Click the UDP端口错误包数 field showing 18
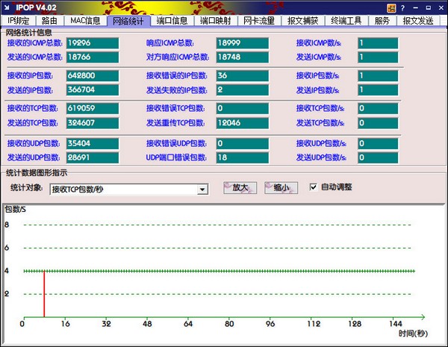Screen dimensions: 448x347 243,158
